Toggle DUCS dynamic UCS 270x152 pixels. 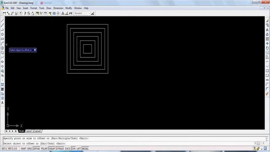pyautogui.click(x=67, y=149)
